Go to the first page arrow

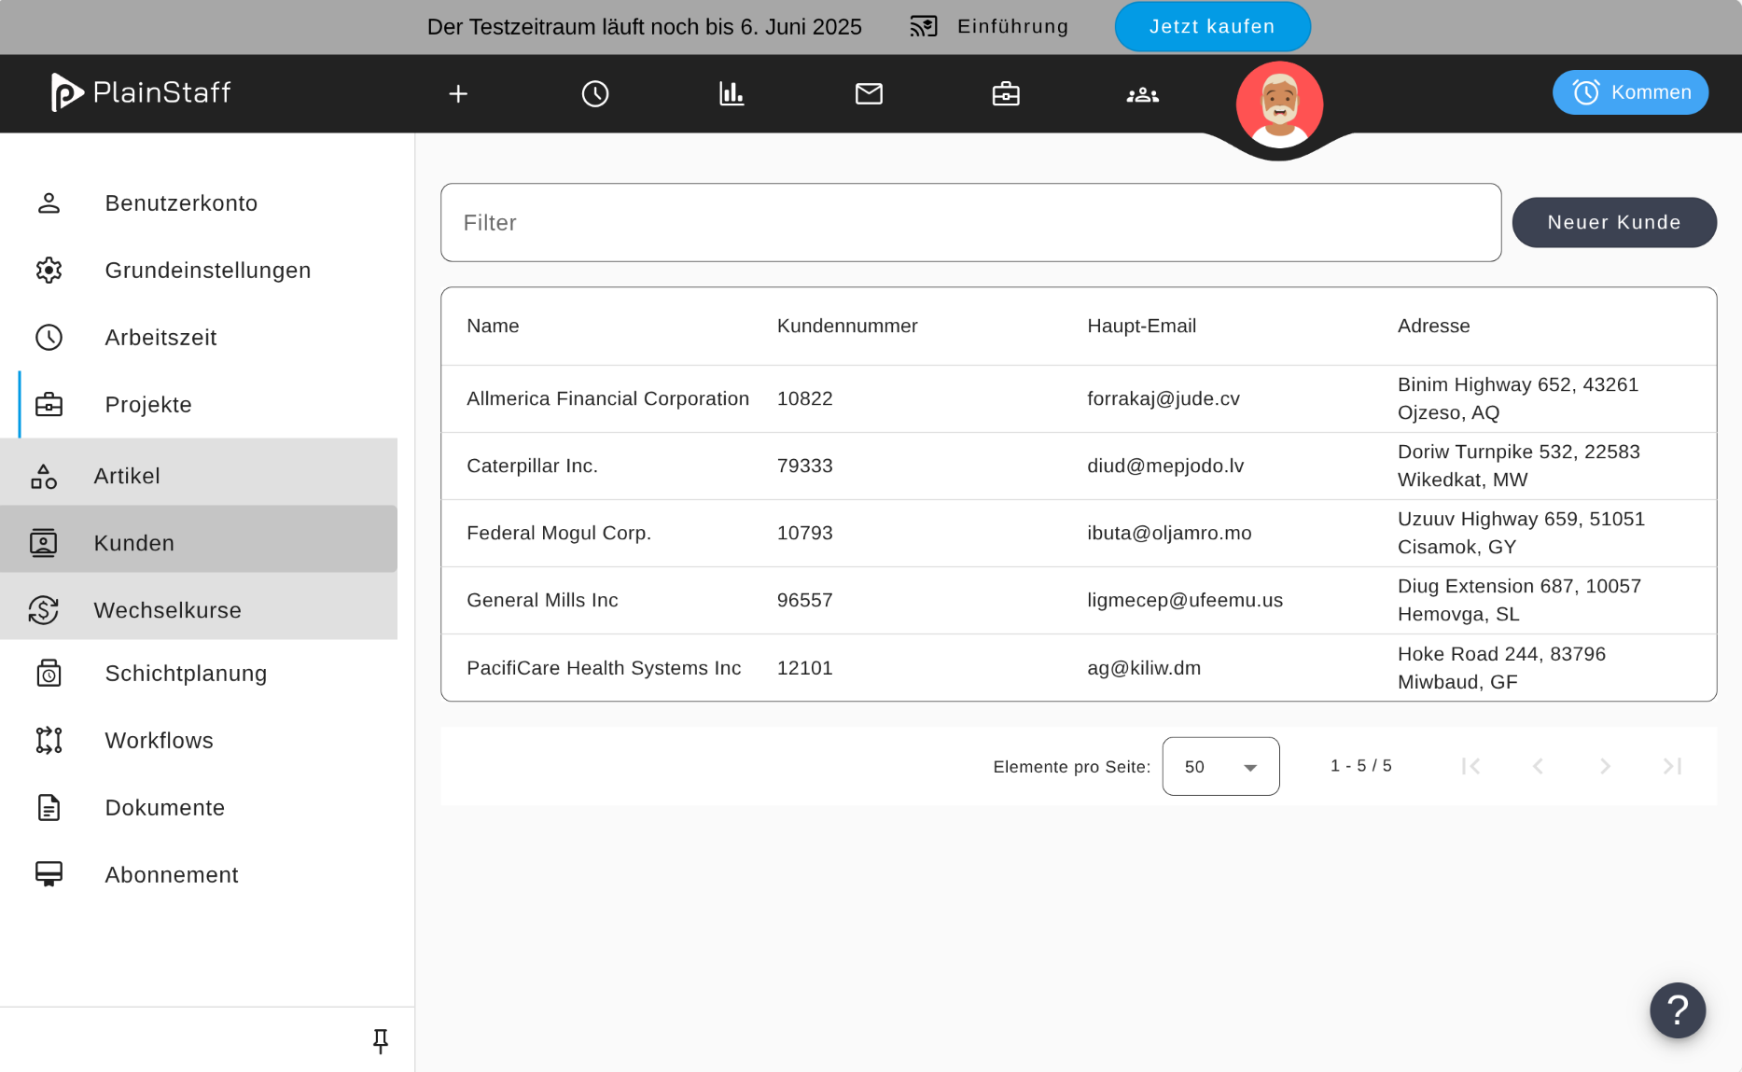(1470, 766)
